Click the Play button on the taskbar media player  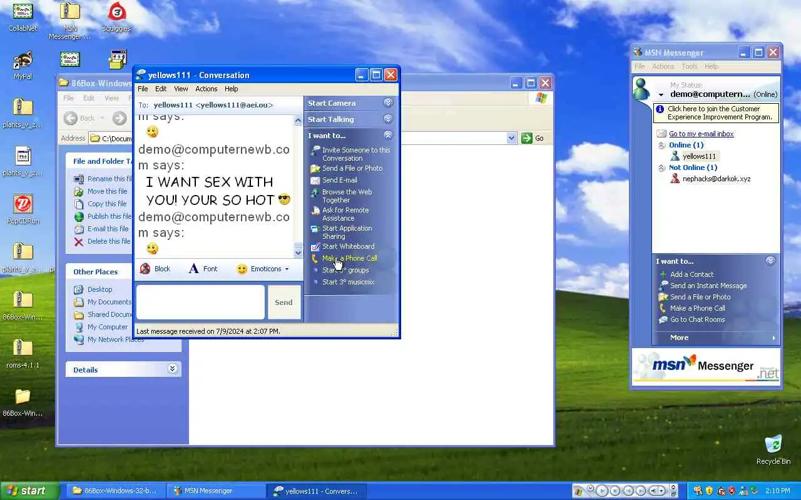(602, 491)
